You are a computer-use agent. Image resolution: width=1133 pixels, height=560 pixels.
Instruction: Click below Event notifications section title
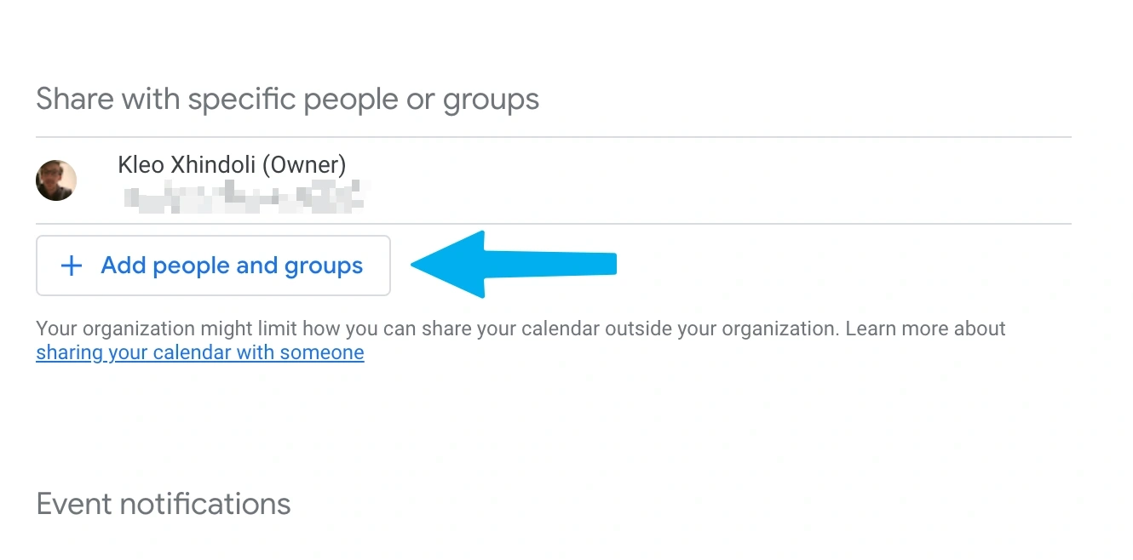click(163, 536)
